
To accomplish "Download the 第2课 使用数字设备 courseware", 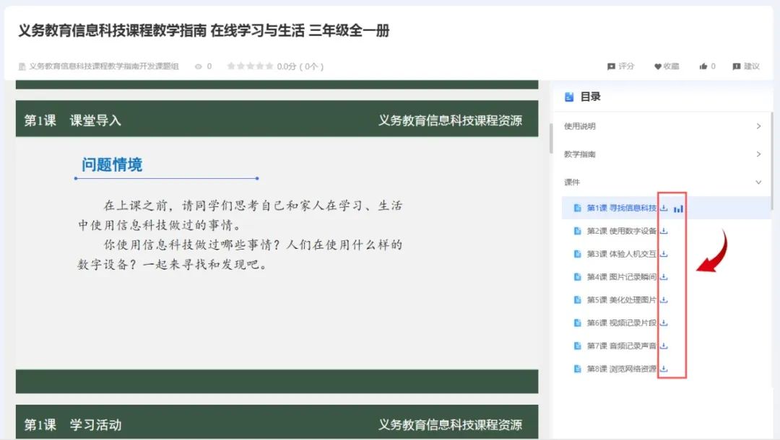I will point(664,231).
